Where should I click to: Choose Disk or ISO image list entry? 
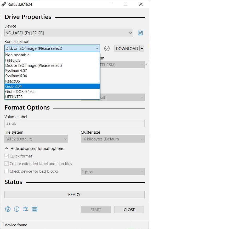52,66
